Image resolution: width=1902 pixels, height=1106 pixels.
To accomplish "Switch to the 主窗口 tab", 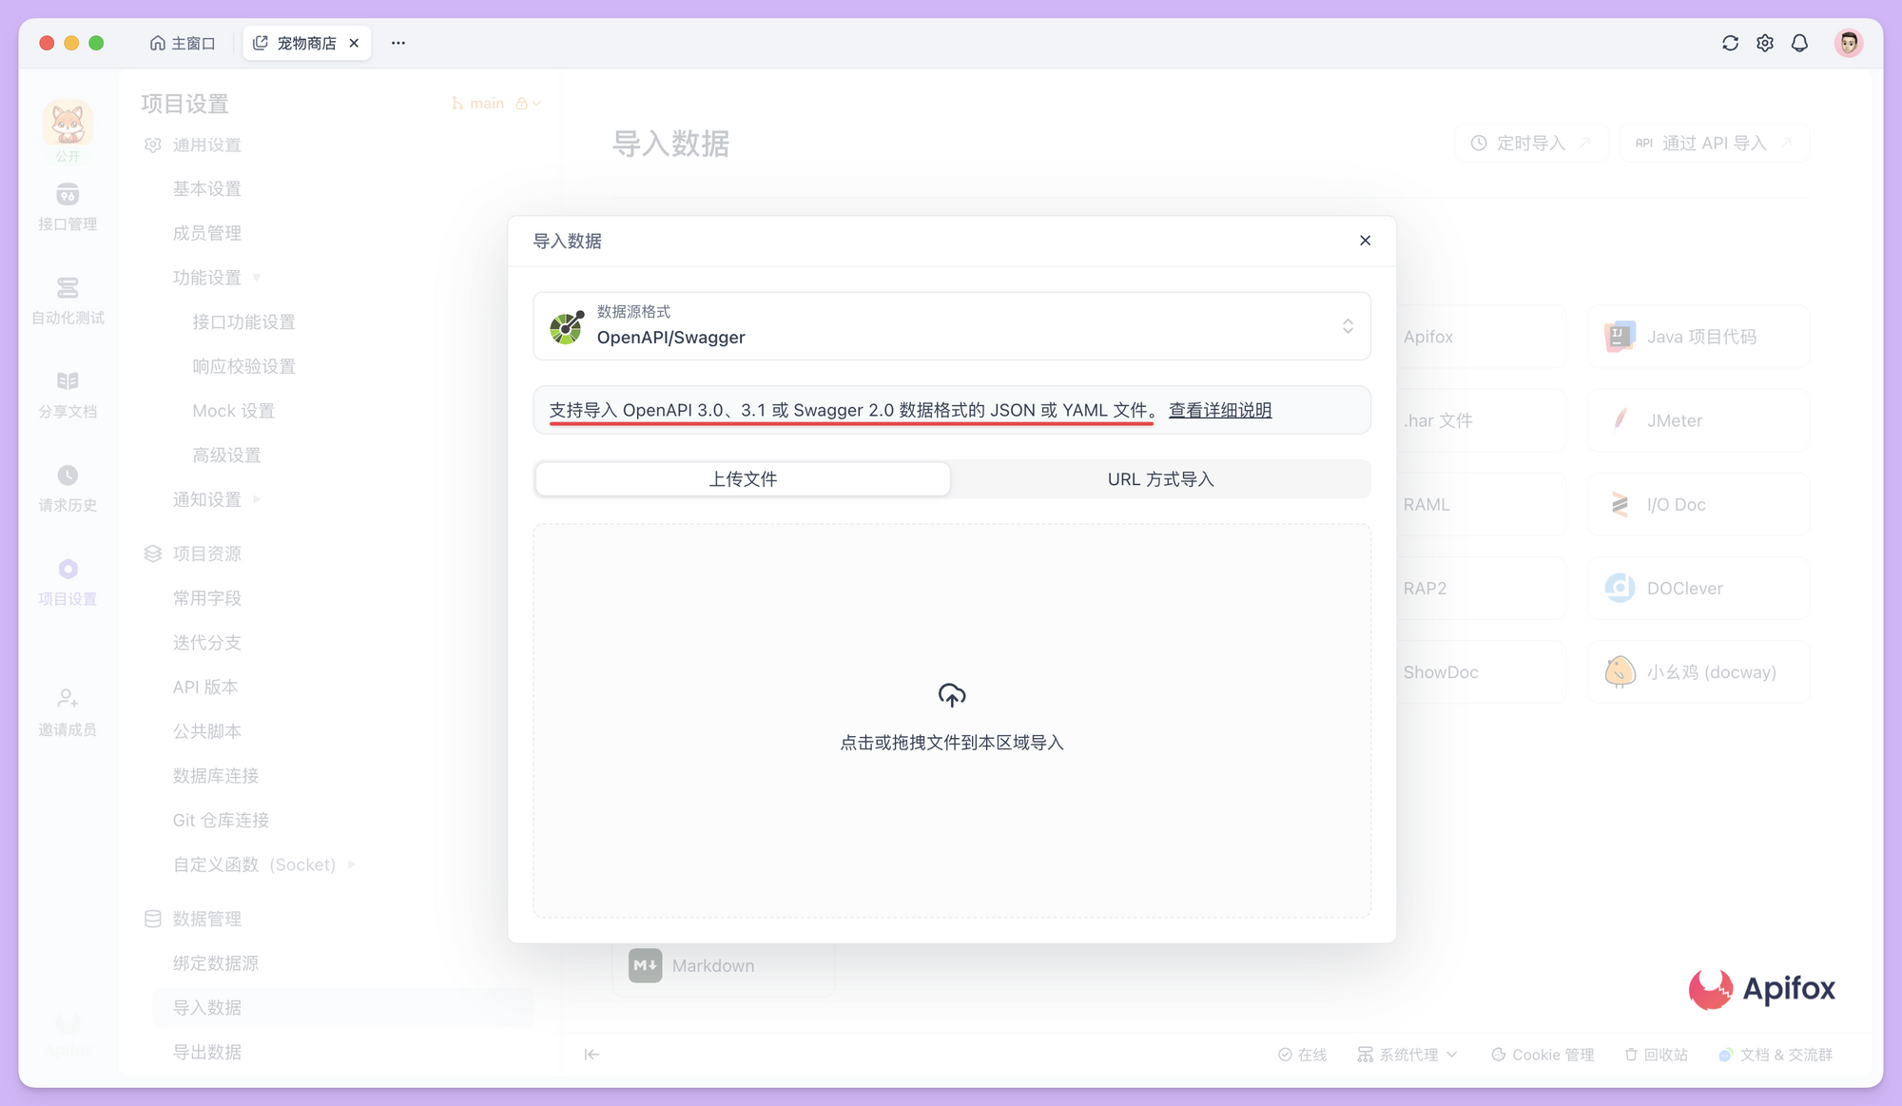I will point(182,43).
